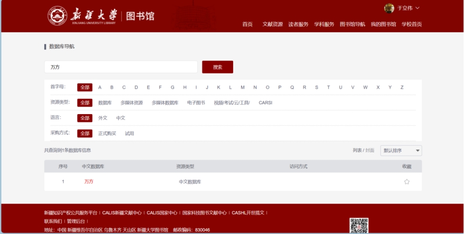Filter by first letter J
The image size is (464, 234).
(207, 87)
